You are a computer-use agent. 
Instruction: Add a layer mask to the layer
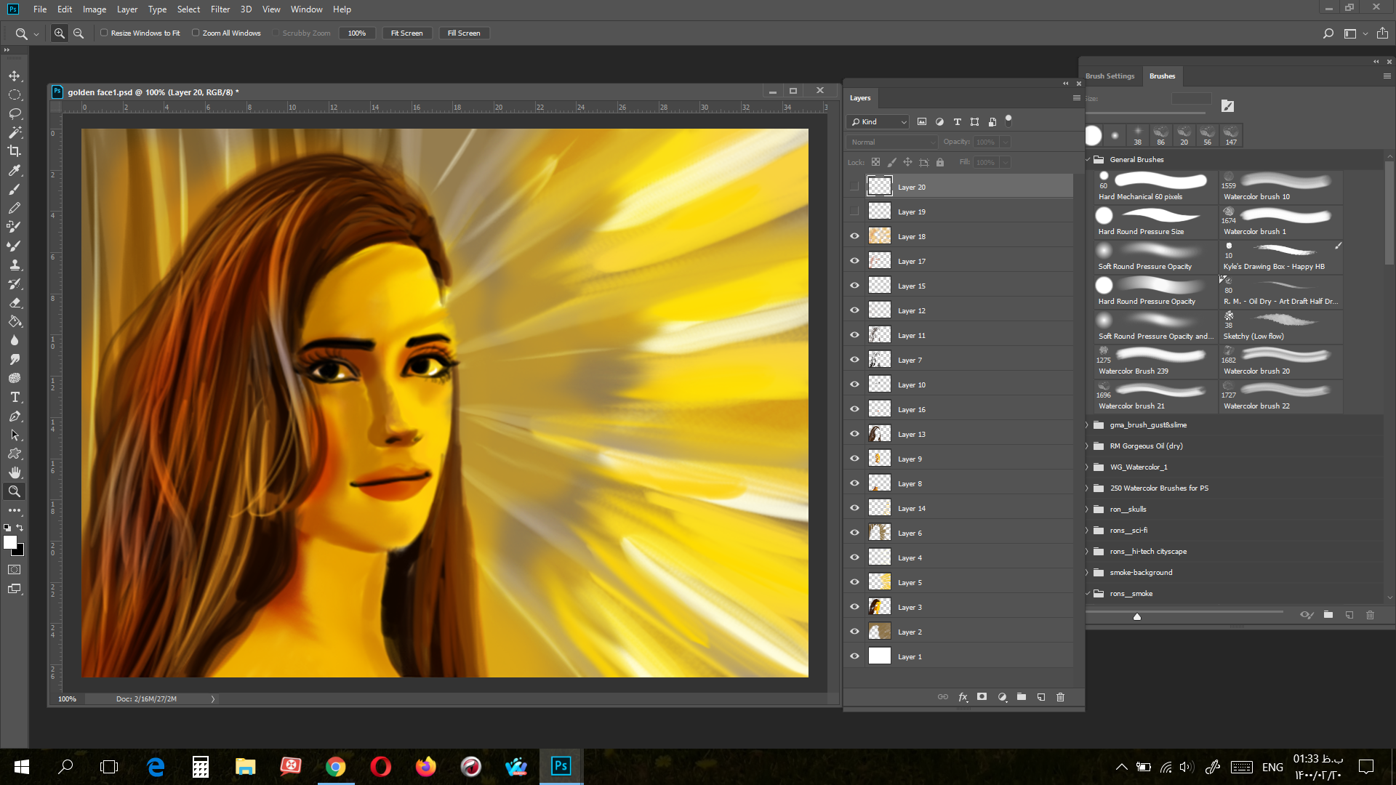click(982, 697)
